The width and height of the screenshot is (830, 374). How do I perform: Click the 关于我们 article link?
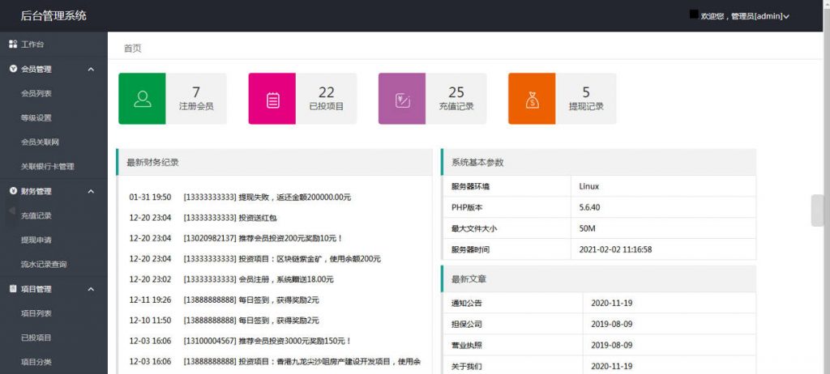click(x=467, y=366)
